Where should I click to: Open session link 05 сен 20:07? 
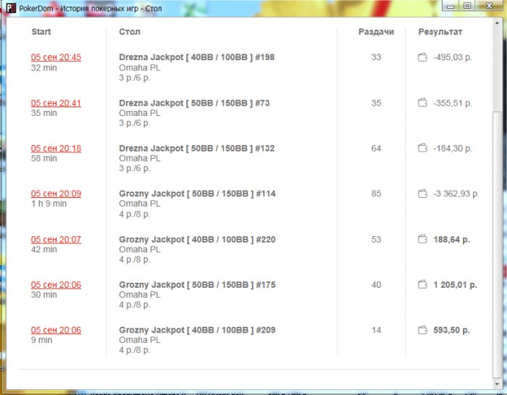coord(56,239)
